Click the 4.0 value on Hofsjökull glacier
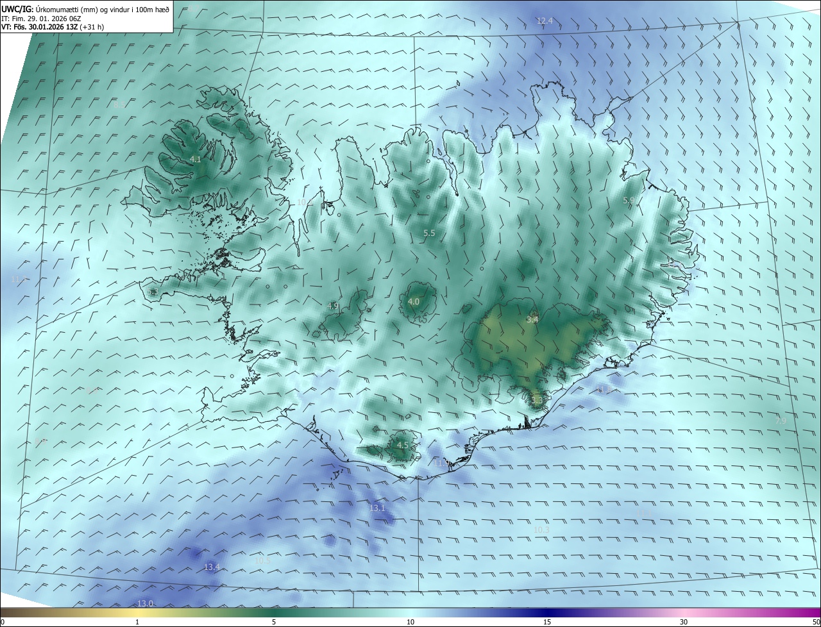Image resolution: width=821 pixels, height=627 pixels. coord(414,301)
